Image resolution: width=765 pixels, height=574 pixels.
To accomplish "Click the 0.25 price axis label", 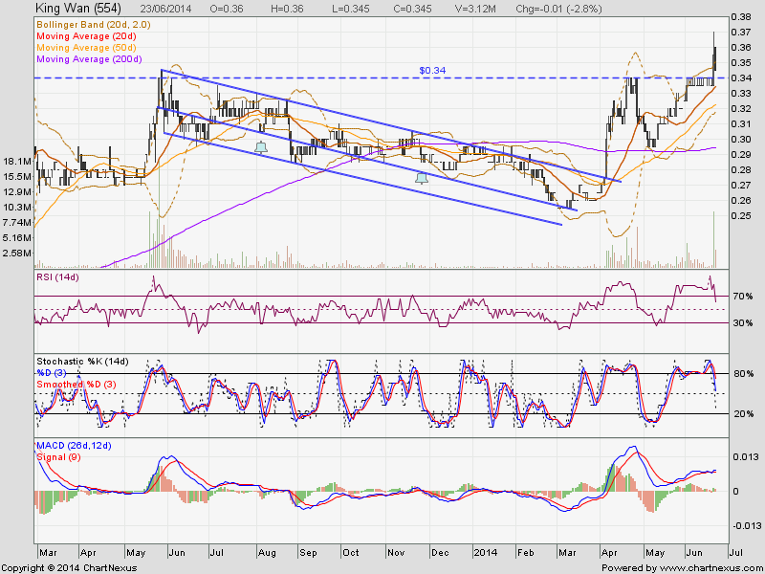I will [x=740, y=216].
